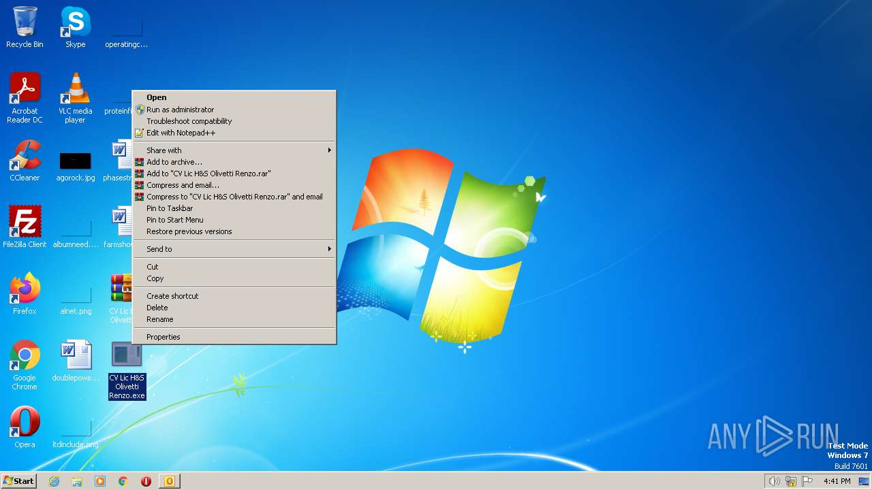Choose Cut in the context menu

coord(234,267)
